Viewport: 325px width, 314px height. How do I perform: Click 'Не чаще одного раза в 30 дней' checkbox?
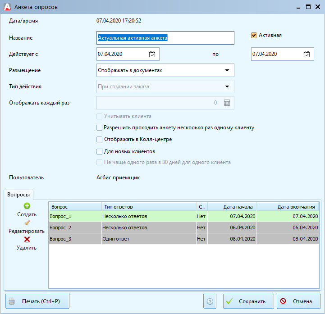[x=99, y=162]
